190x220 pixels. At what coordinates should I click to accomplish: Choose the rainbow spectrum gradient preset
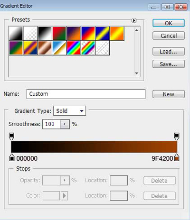point(74,48)
